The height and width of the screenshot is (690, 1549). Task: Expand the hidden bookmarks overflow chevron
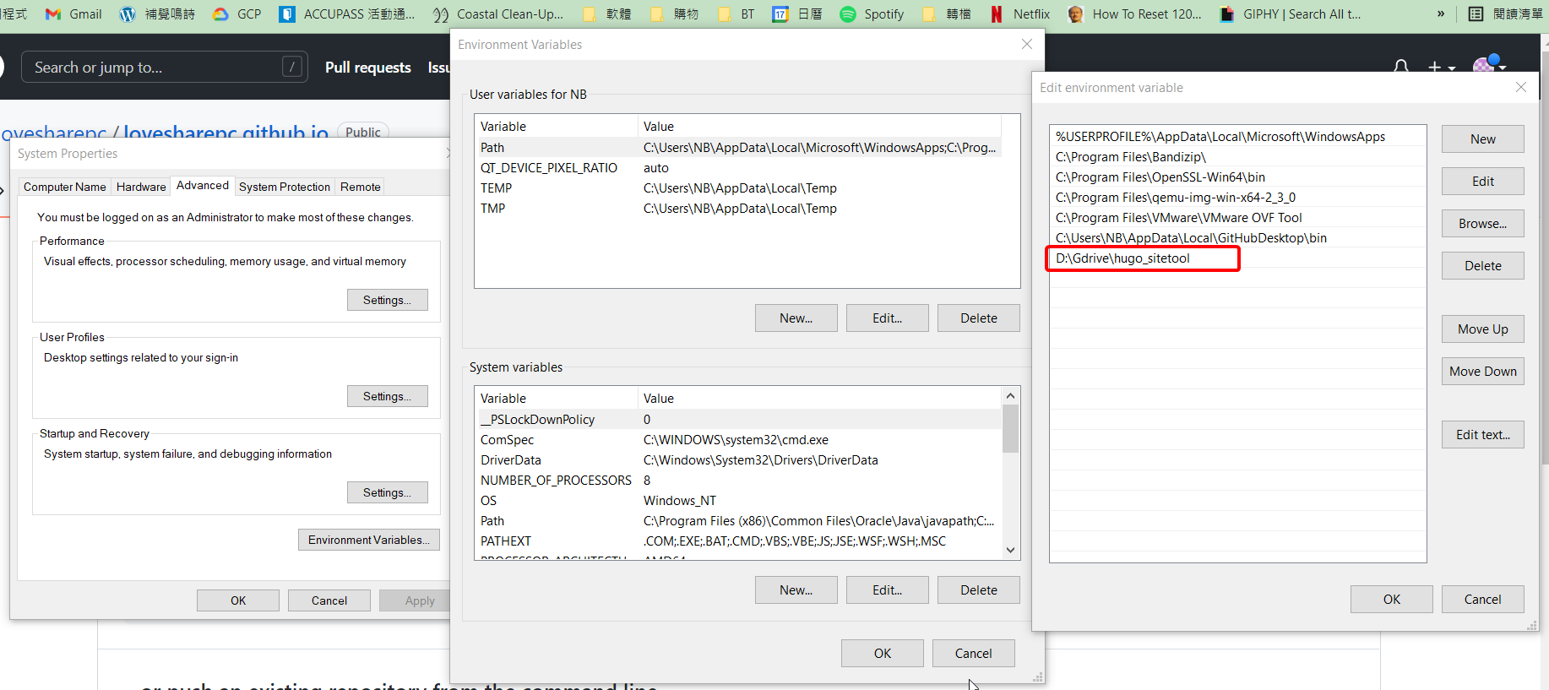[x=1441, y=14]
